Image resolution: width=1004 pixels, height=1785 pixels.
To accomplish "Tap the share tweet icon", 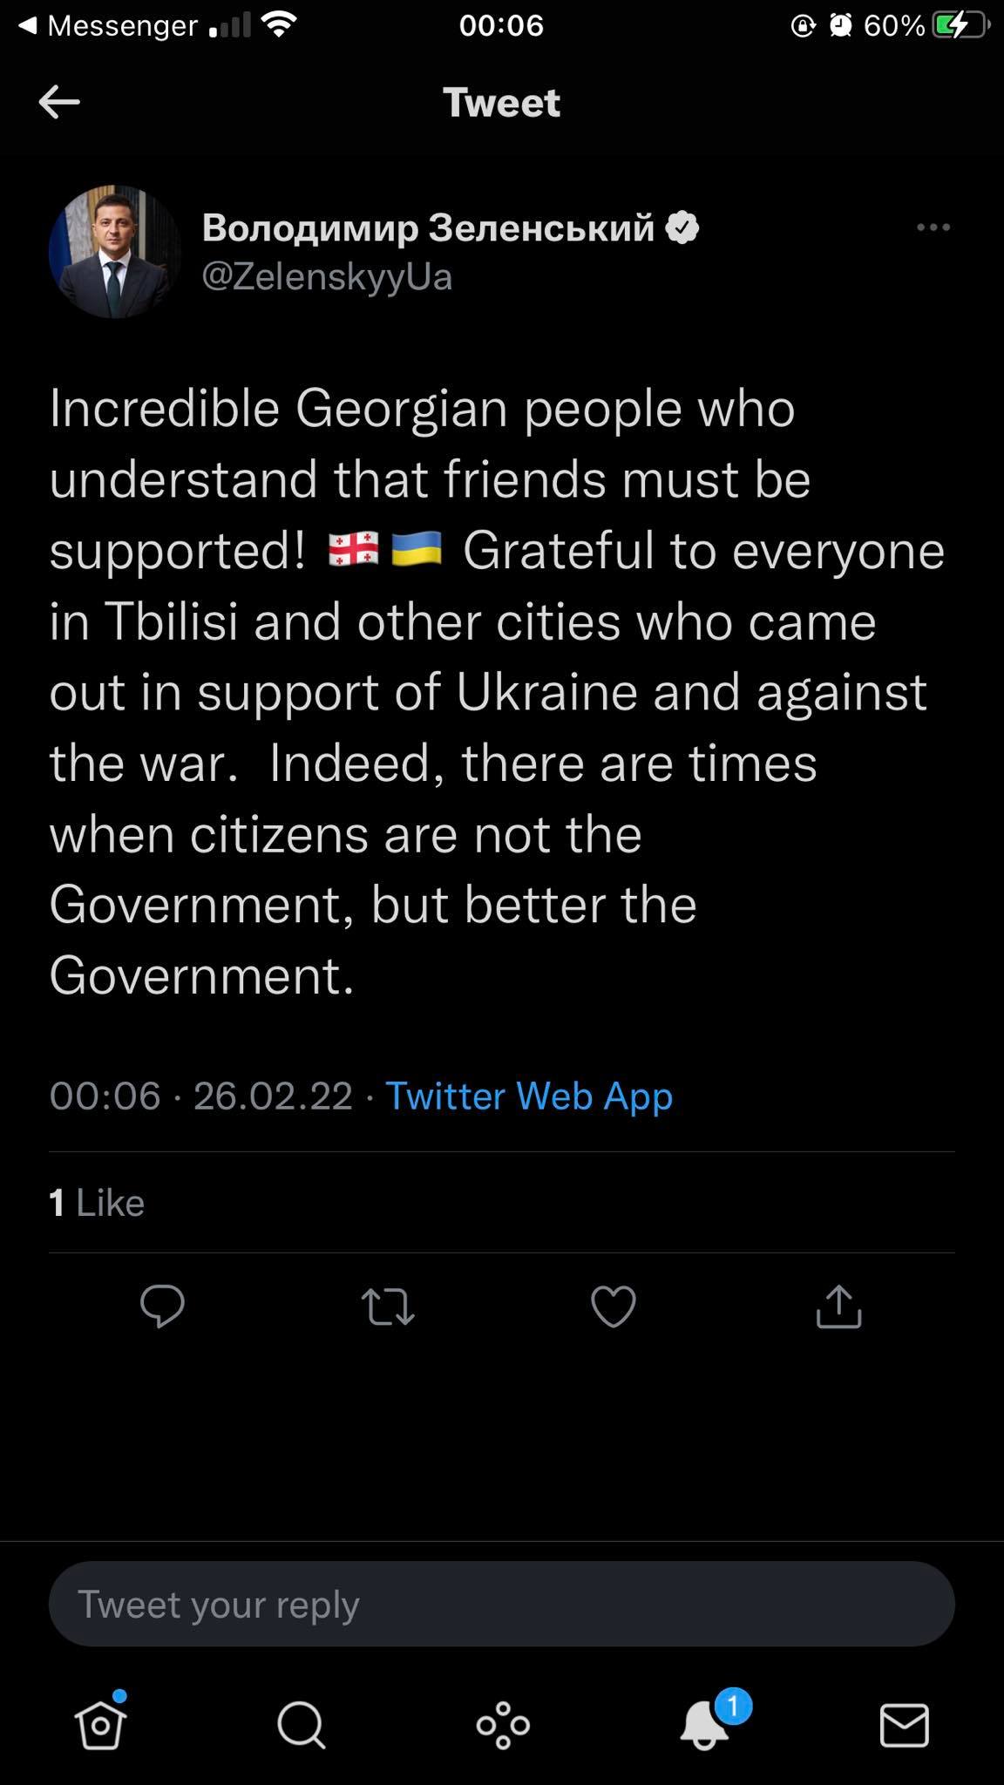I will (x=838, y=1307).
